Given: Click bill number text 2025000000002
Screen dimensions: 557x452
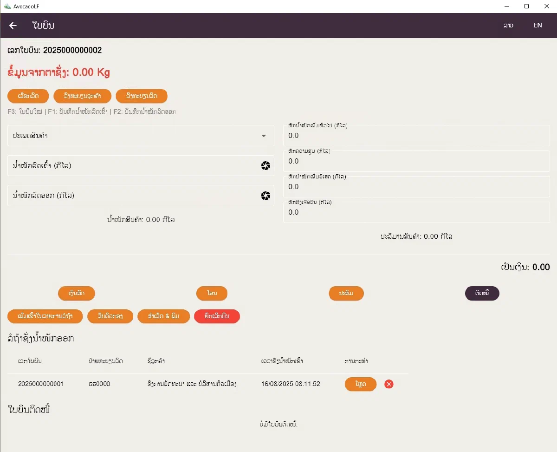Looking at the screenshot, I should [x=72, y=50].
